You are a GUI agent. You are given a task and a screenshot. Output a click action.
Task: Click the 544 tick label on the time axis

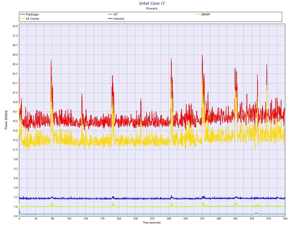[285, 218]
